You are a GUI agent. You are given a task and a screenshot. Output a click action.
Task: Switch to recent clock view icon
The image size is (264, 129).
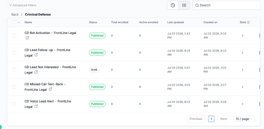click(173, 5)
